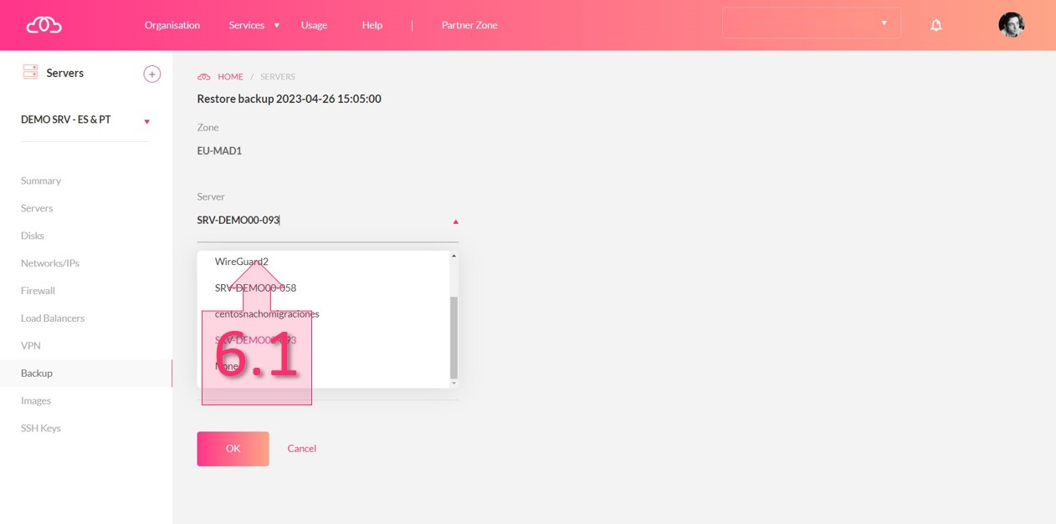Choose centosnachomigraciones in server list
The image size is (1056, 524).
tap(267, 314)
